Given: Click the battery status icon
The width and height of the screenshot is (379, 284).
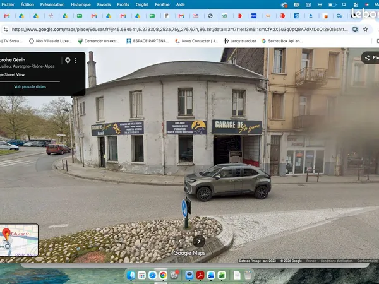Looking at the screenshot, I should click(x=332, y=4).
